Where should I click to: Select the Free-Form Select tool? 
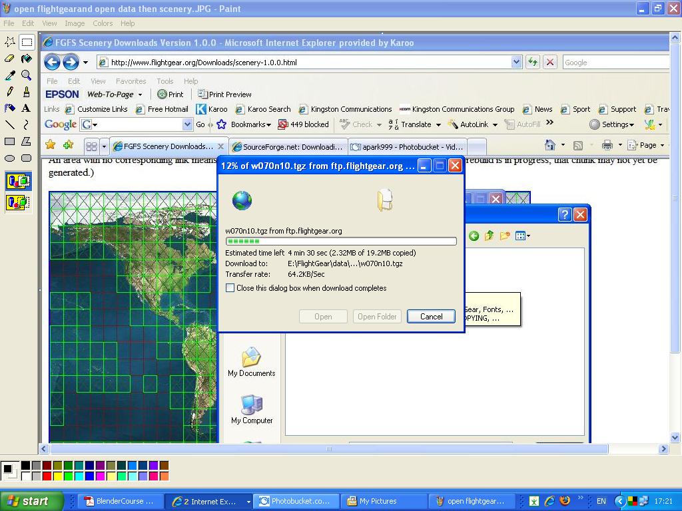pyautogui.click(x=10, y=42)
